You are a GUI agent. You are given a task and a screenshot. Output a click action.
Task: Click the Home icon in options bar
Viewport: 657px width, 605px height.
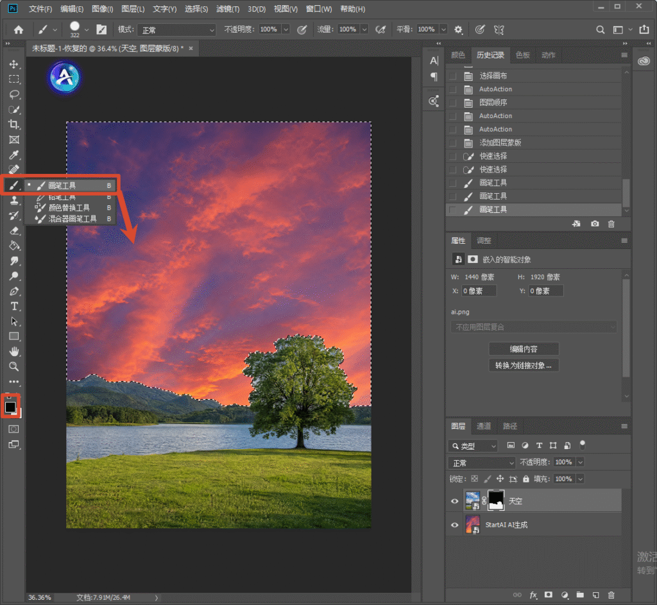point(19,30)
